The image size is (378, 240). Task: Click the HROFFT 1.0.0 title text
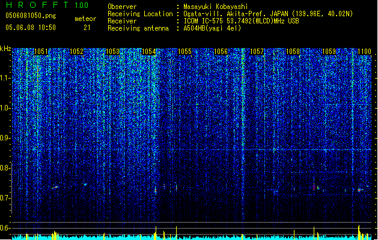pos(47,5)
